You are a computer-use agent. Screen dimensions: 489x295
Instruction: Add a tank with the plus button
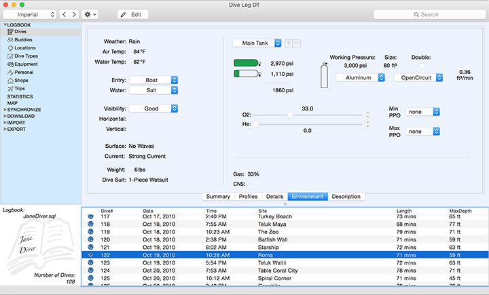(x=289, y=43)
